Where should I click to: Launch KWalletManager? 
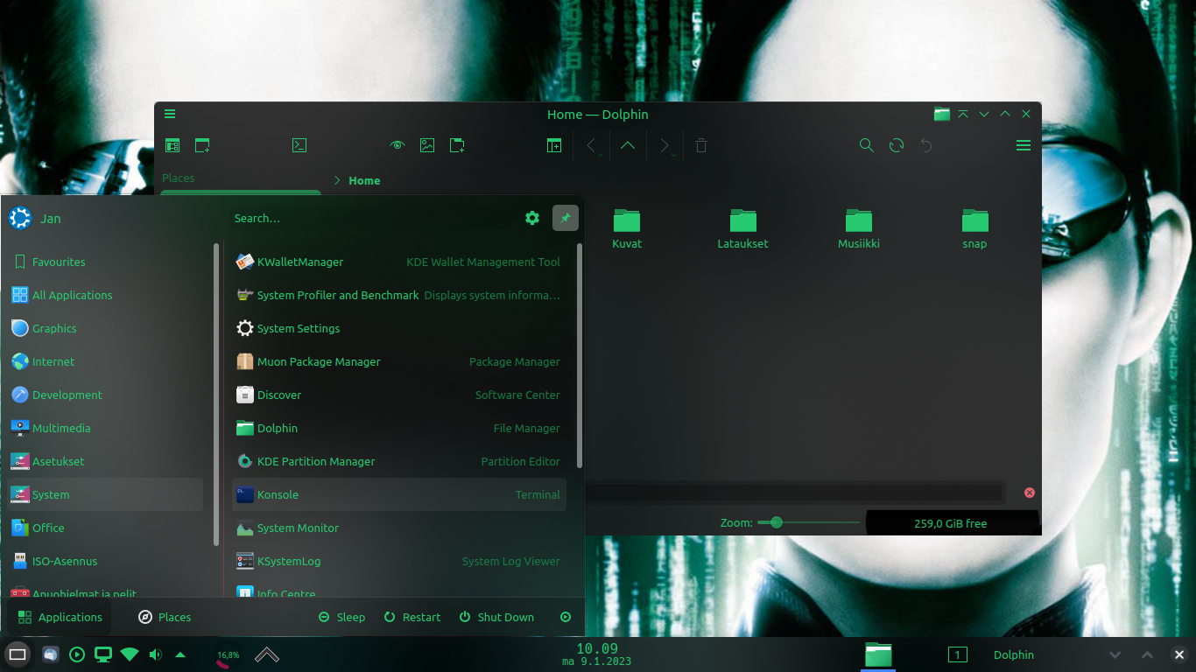click(399, 262)
